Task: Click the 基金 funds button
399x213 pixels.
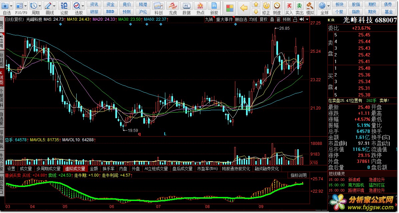Action: tap(388, 12)
